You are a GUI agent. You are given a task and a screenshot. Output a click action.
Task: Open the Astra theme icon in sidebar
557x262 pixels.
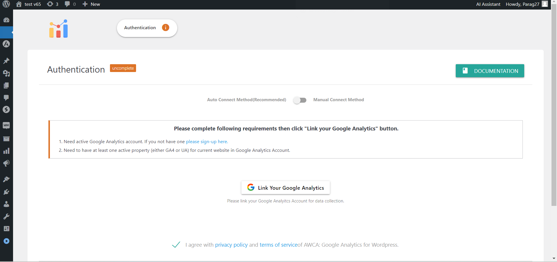[6, 44]
